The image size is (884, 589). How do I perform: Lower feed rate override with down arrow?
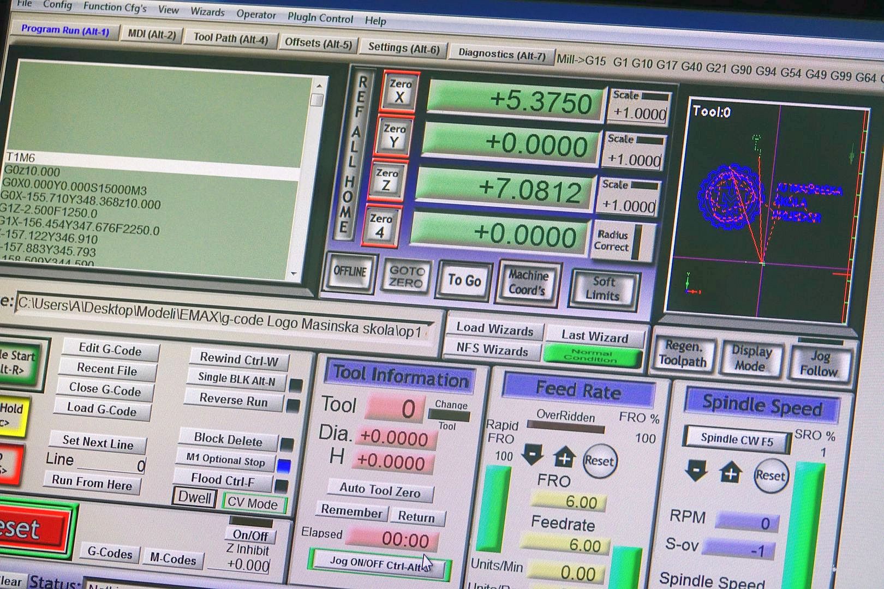point(532,454)
